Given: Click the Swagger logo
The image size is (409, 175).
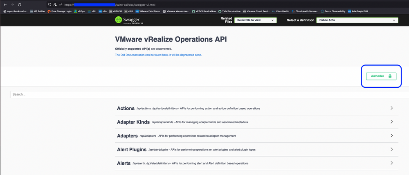Looking at the screenshot, I should [129, 20].
